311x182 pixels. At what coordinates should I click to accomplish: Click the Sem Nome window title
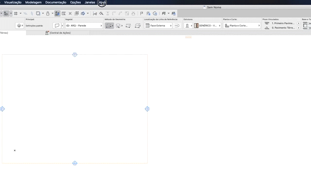coord(214,7)
